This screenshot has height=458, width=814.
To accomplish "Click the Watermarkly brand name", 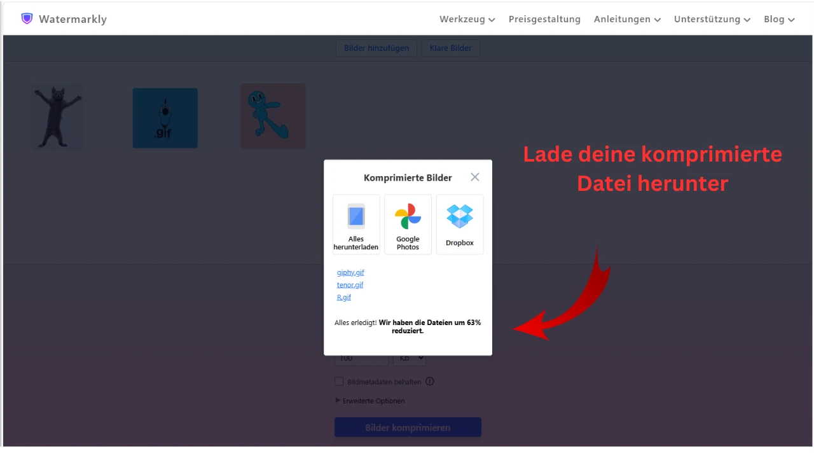I will pyautogui.click(x=72, y=19).
